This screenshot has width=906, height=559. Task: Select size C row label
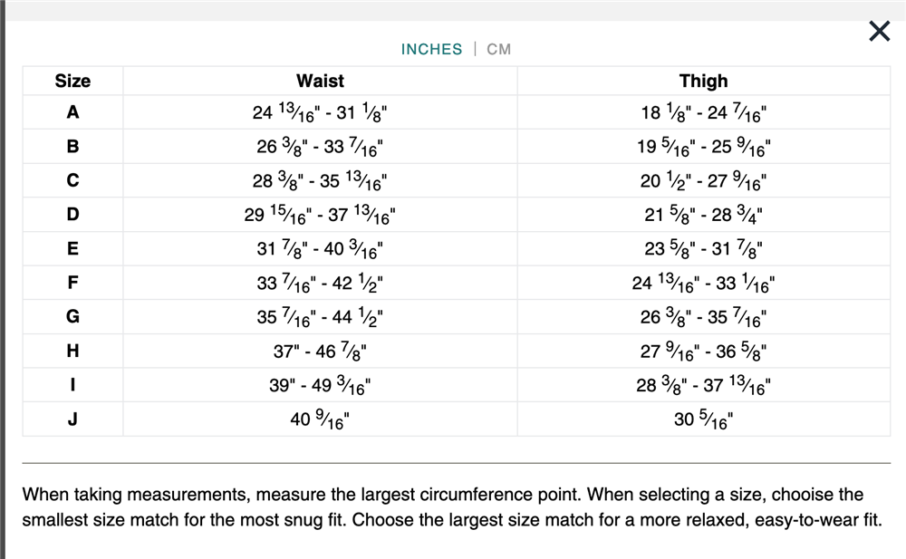tap(72, 180)
